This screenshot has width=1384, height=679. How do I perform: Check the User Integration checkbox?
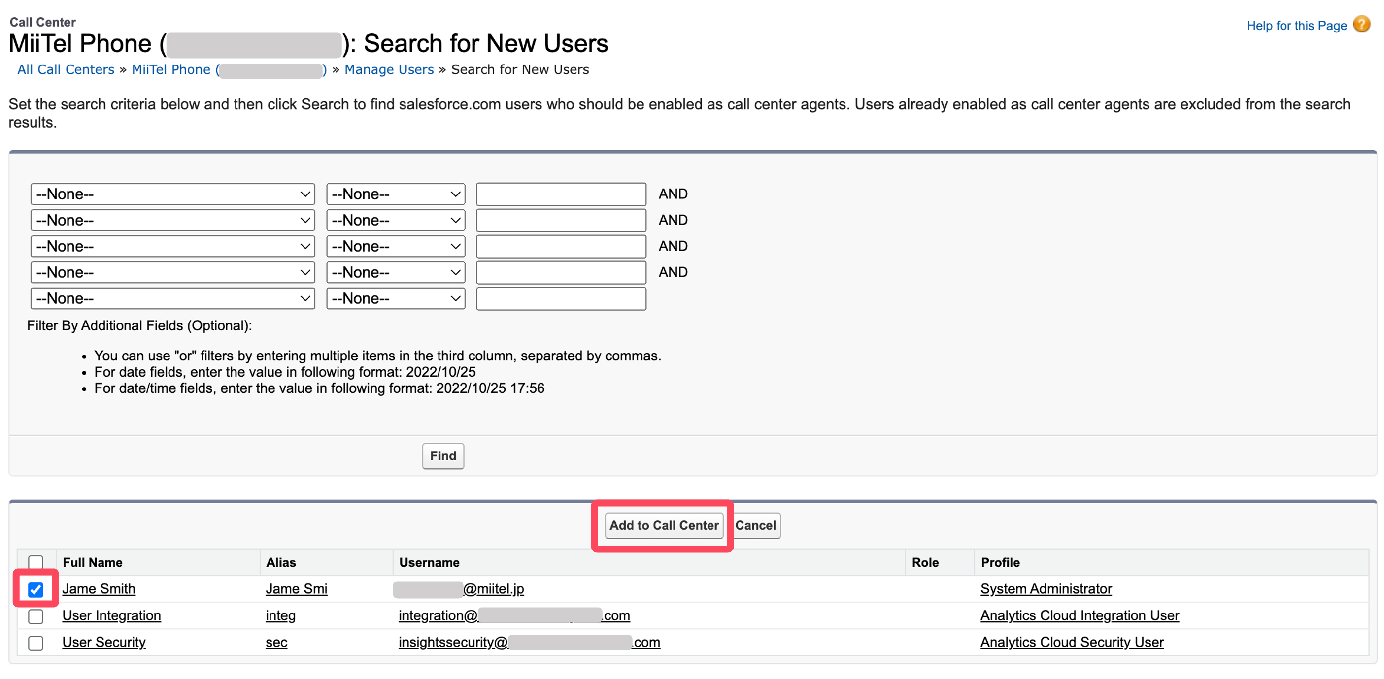[36, 616]
